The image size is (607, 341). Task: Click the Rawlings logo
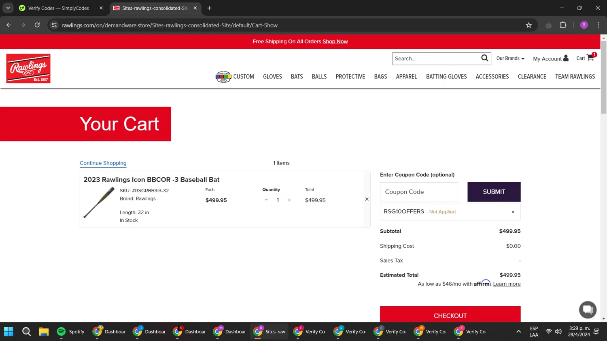click(28, 68)
